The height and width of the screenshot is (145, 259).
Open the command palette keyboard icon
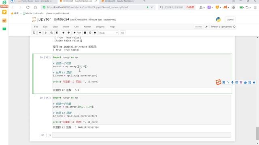pos(123,33)
